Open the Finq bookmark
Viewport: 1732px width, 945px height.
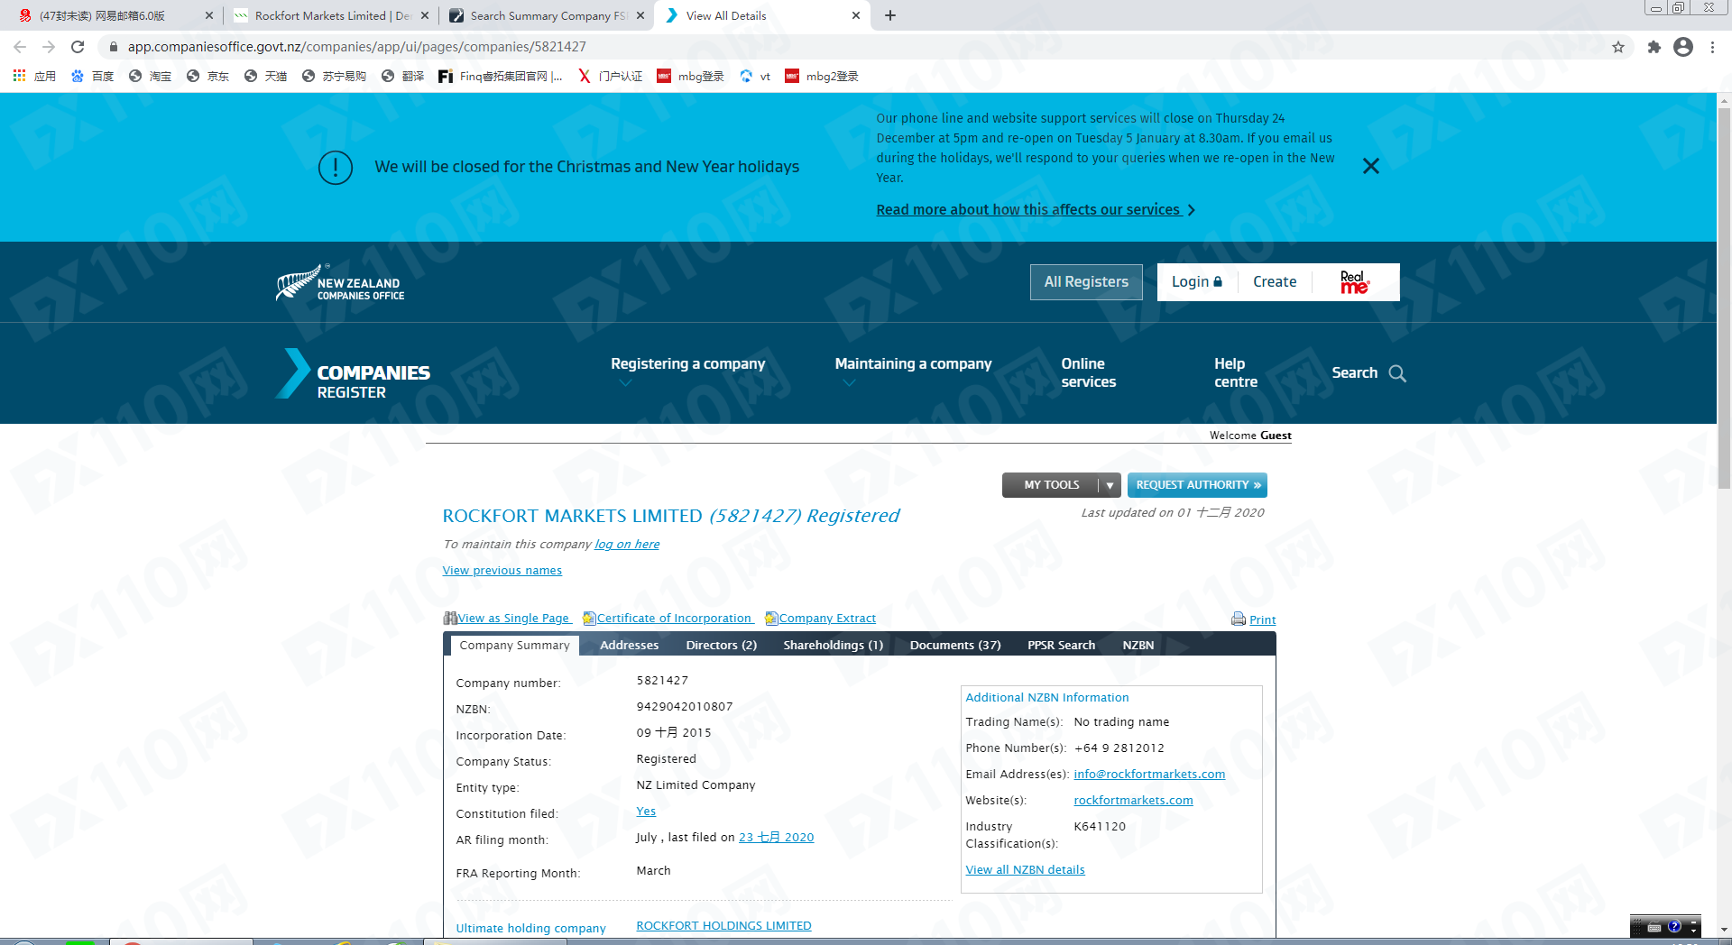(x=501, y=77)
